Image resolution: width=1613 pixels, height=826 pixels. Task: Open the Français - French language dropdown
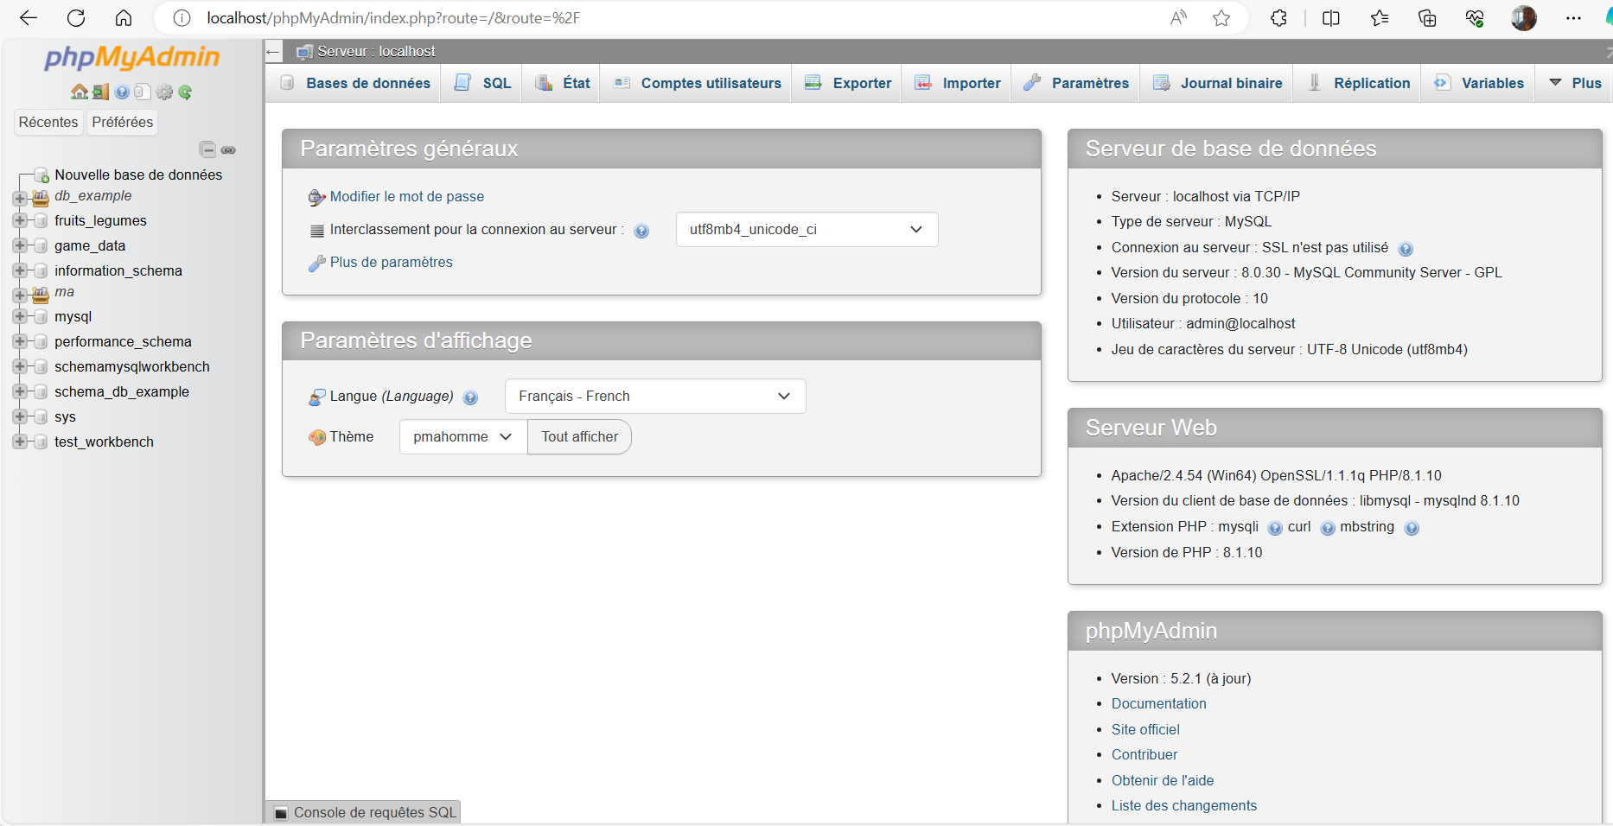[x=654, y=397]
